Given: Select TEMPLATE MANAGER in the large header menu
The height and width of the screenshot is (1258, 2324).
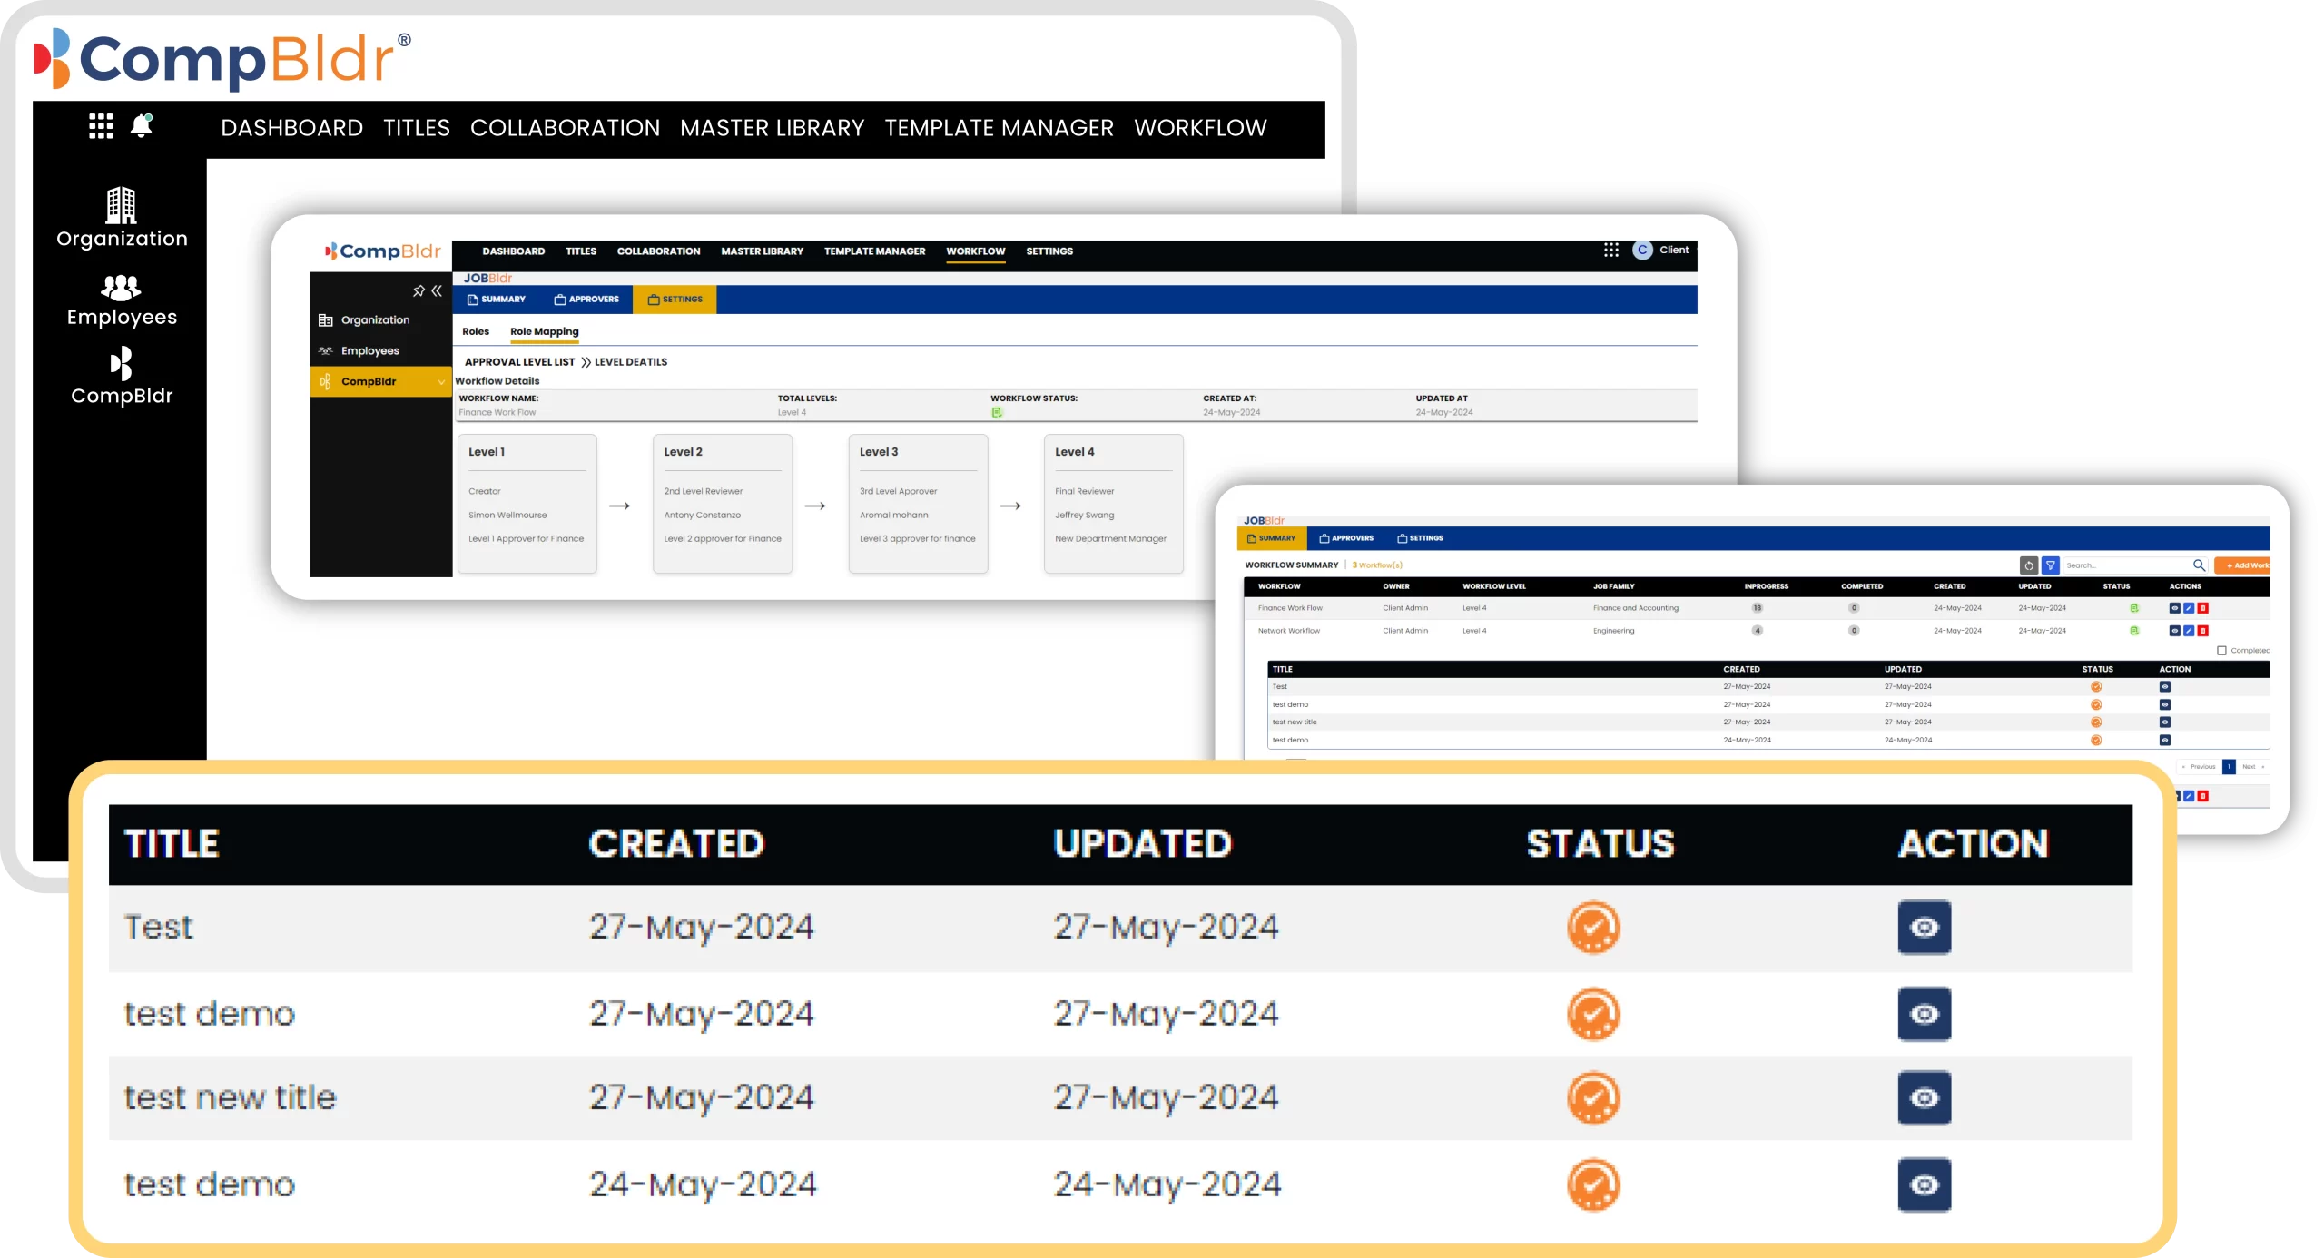Looking at the screenshot, I should (999, 128).
